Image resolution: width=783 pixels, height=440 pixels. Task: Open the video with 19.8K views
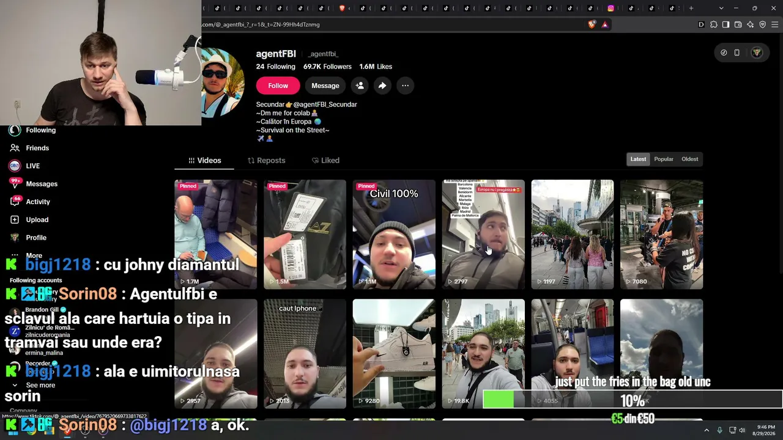pyautogui.click(x=483, y=354)
